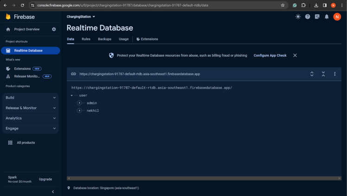Click the database URL link icon
The width and height of the screenshot is (347, 196).
click(x=73, y=74)
